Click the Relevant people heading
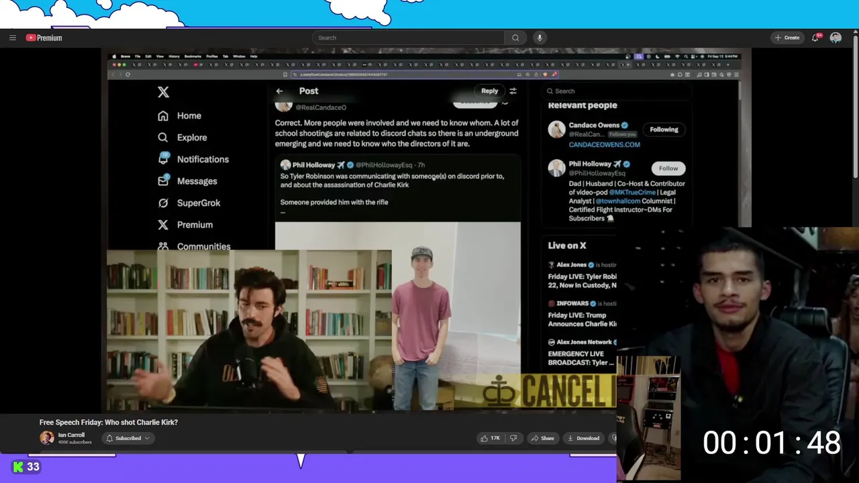Screen dimensions: 859x483 pos(583,105)
